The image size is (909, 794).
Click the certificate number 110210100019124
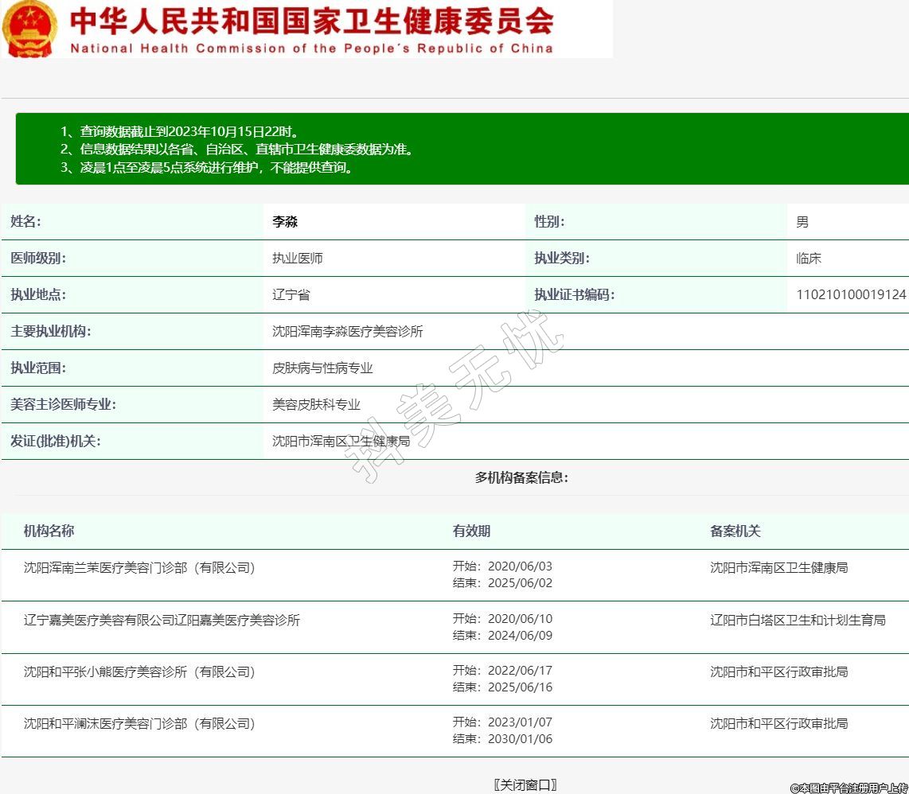pos(850,295)
